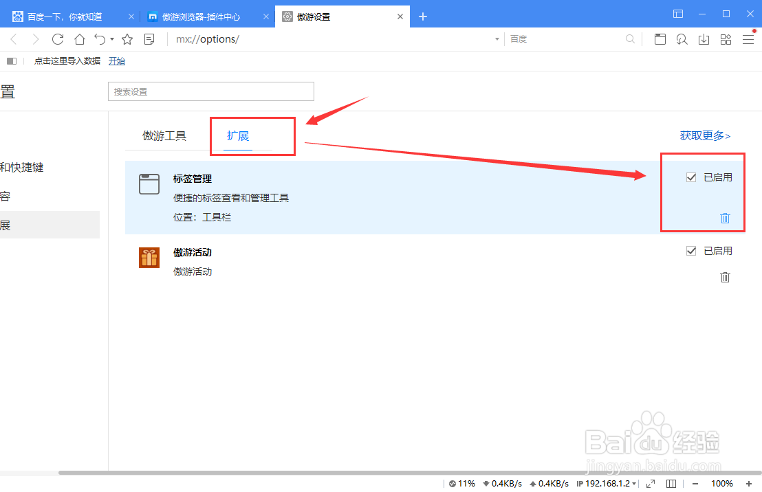Open the IP 192.168.1.2 dropdown

tap(607, 484)
